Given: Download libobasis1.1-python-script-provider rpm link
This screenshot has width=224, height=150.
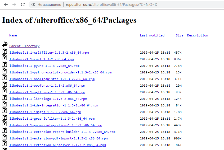Looking at the screenshot, I should pyautogui.click(x=60, y=72).
